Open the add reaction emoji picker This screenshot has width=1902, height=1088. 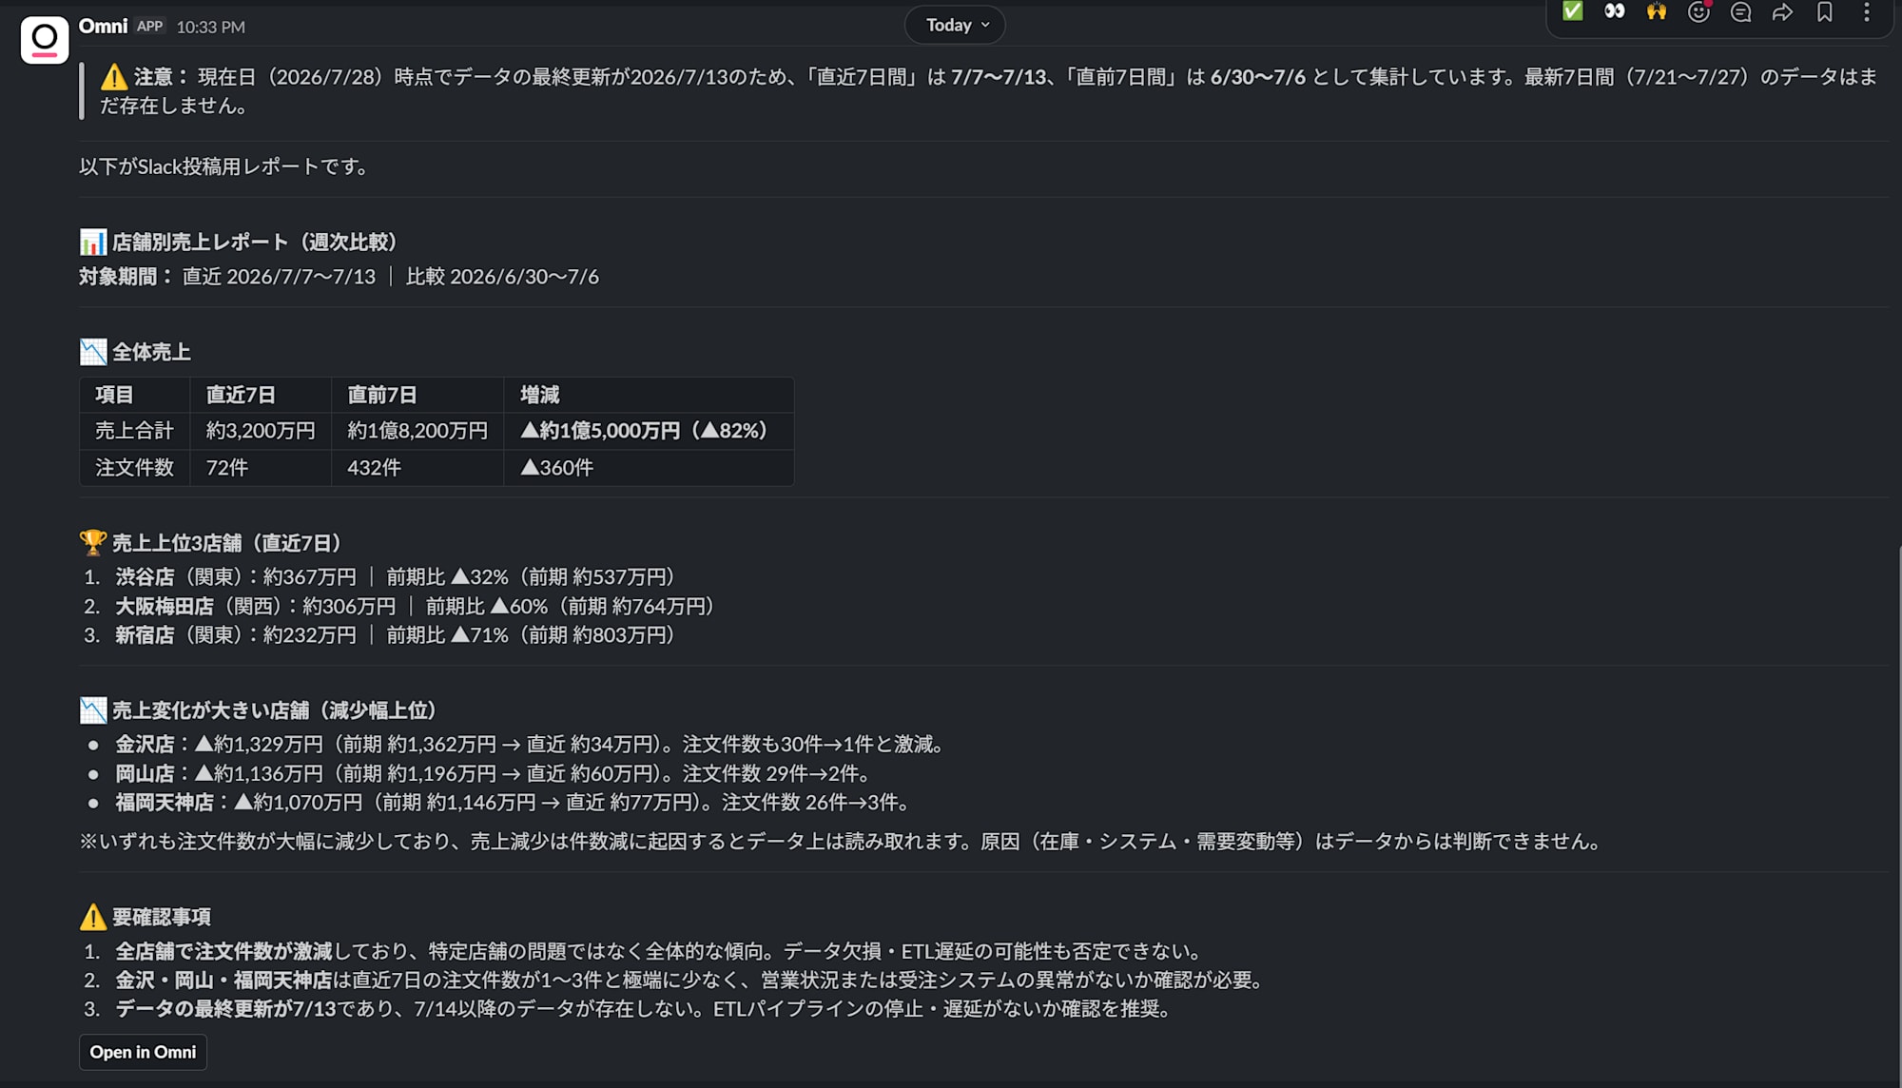(x=1698, y=11)
